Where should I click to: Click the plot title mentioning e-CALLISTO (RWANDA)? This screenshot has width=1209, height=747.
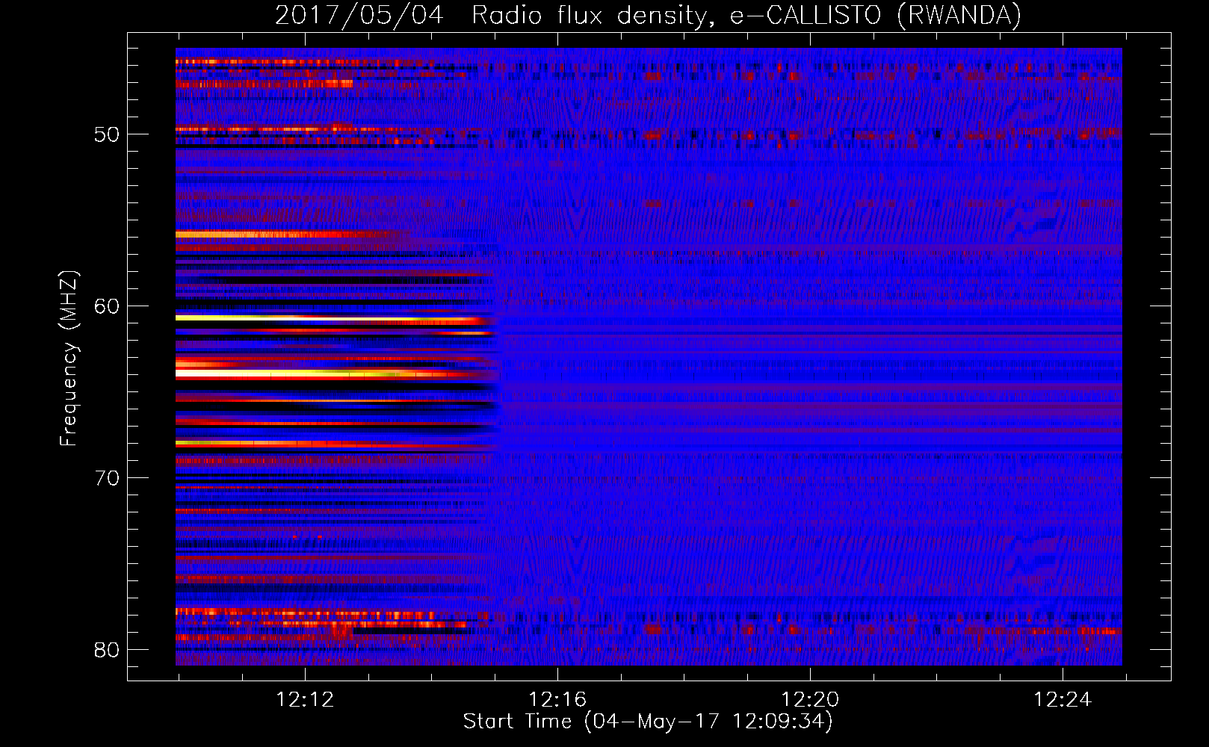(648, 16)
